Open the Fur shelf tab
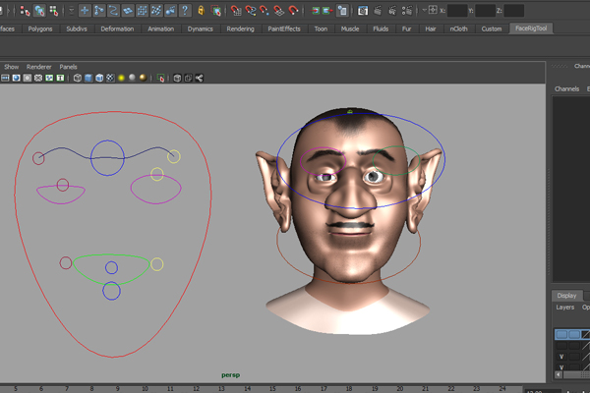The width and height of the screenshot is (590, 393). pos(406,28)
